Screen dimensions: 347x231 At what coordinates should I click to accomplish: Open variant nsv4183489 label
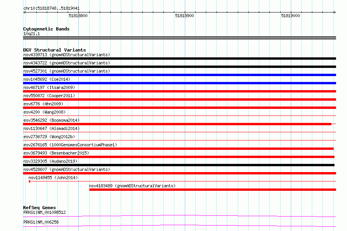point(132,186)
